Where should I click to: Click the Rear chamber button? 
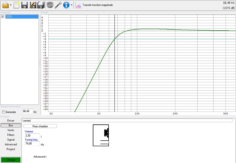[x=40, y=126]
